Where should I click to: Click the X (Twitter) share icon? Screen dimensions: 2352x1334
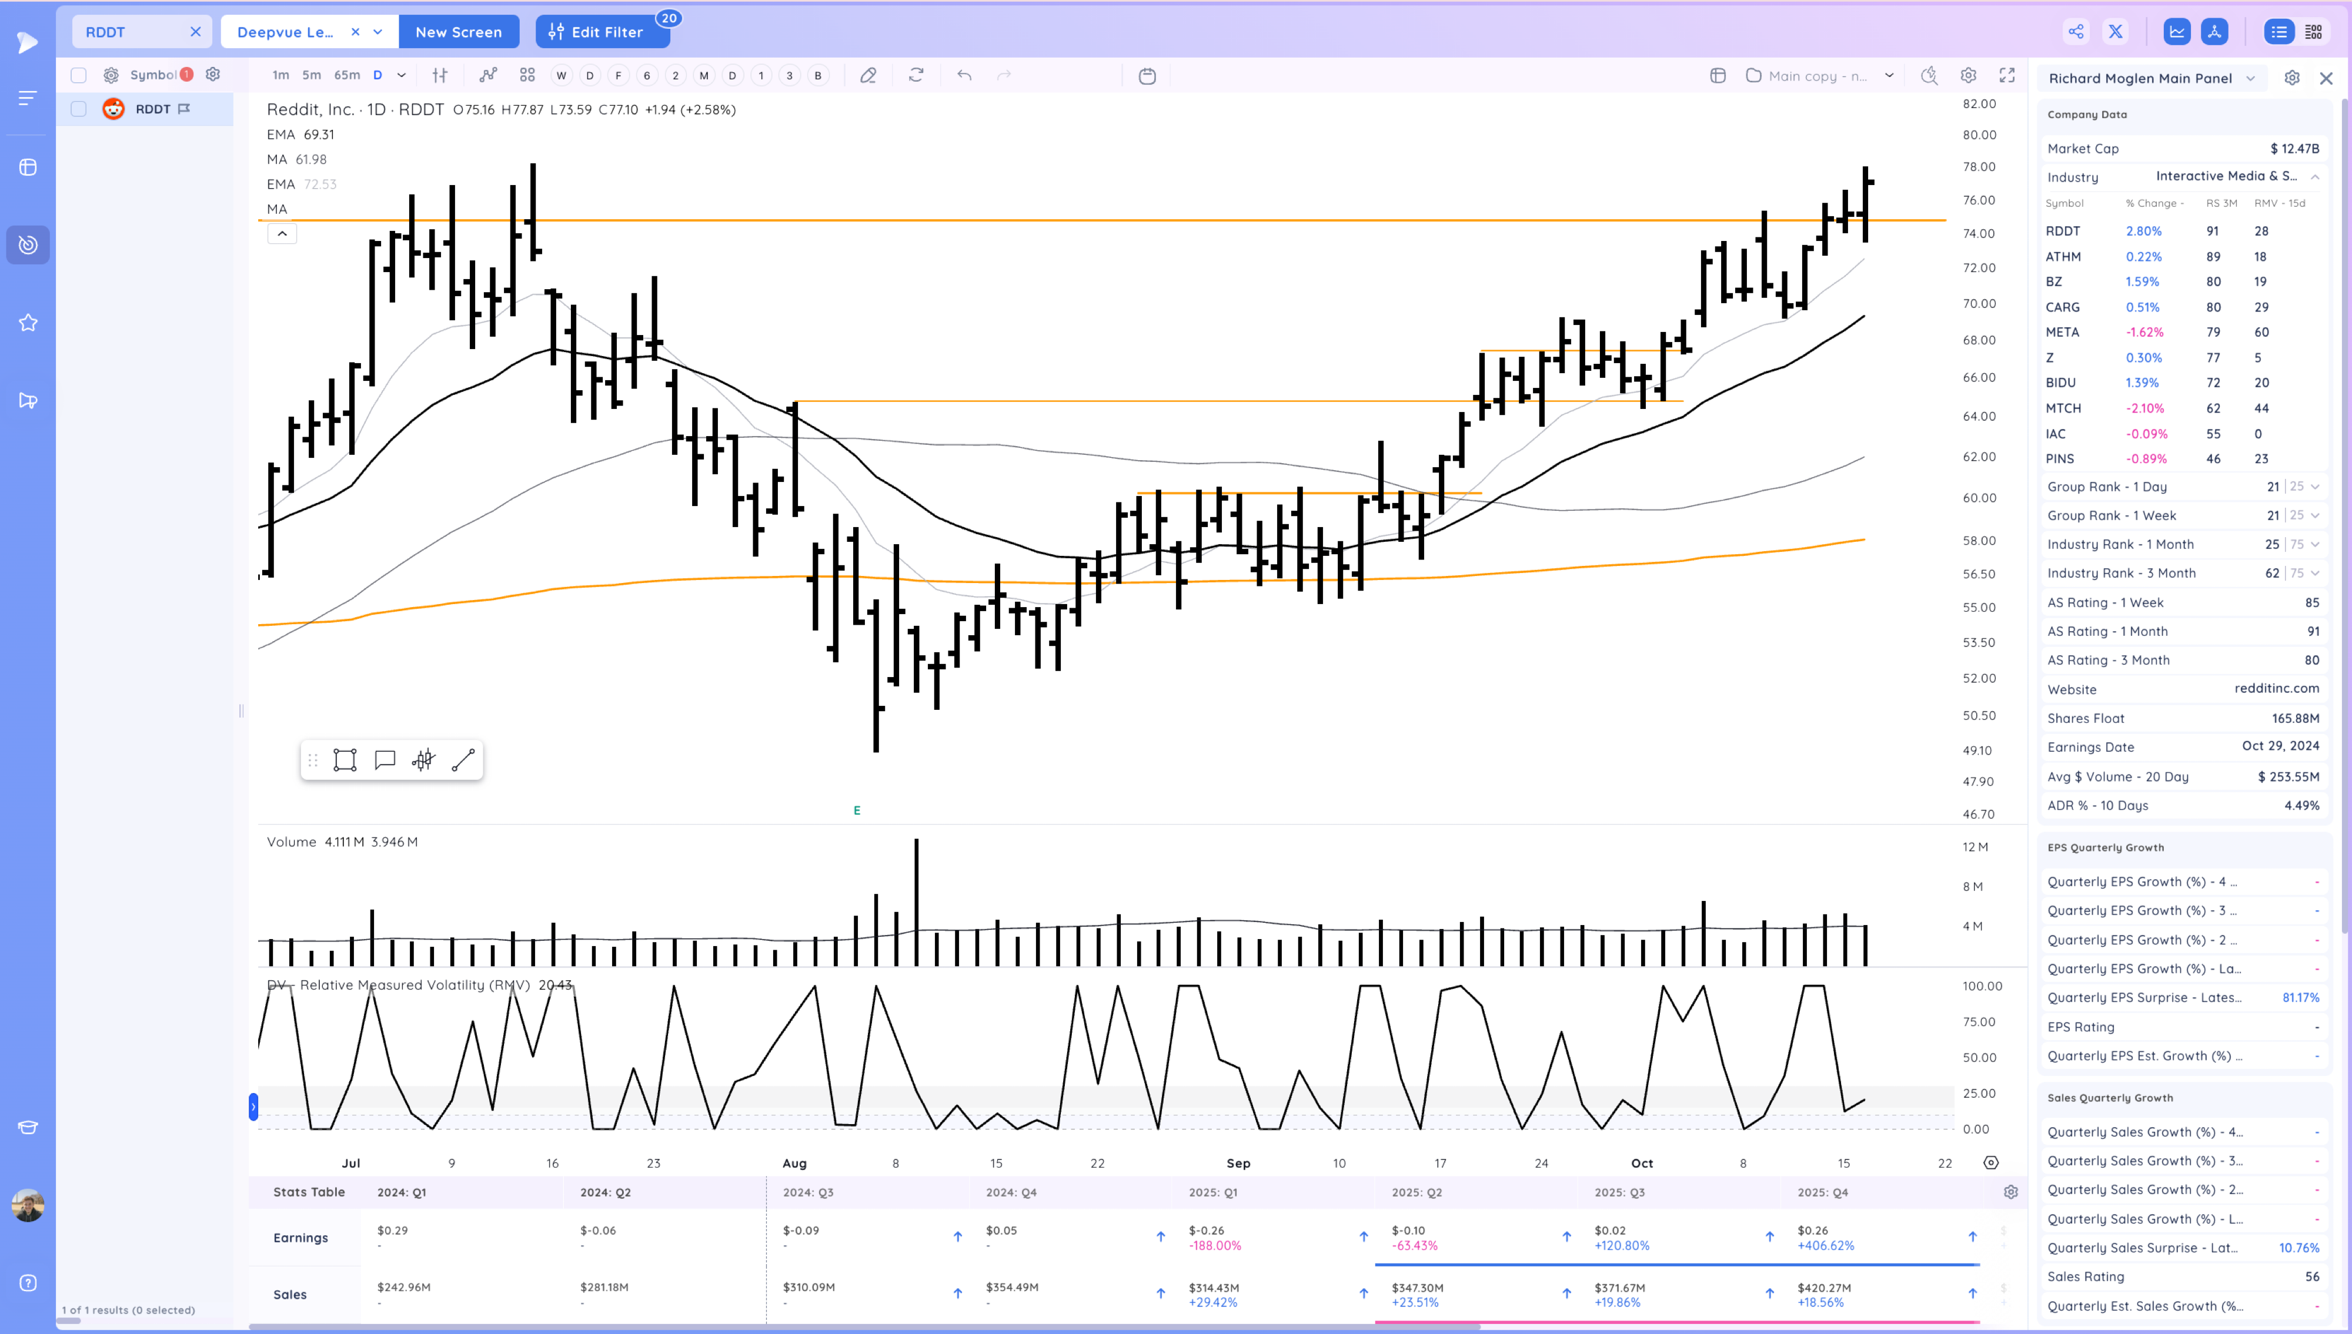coord(2116,32)
